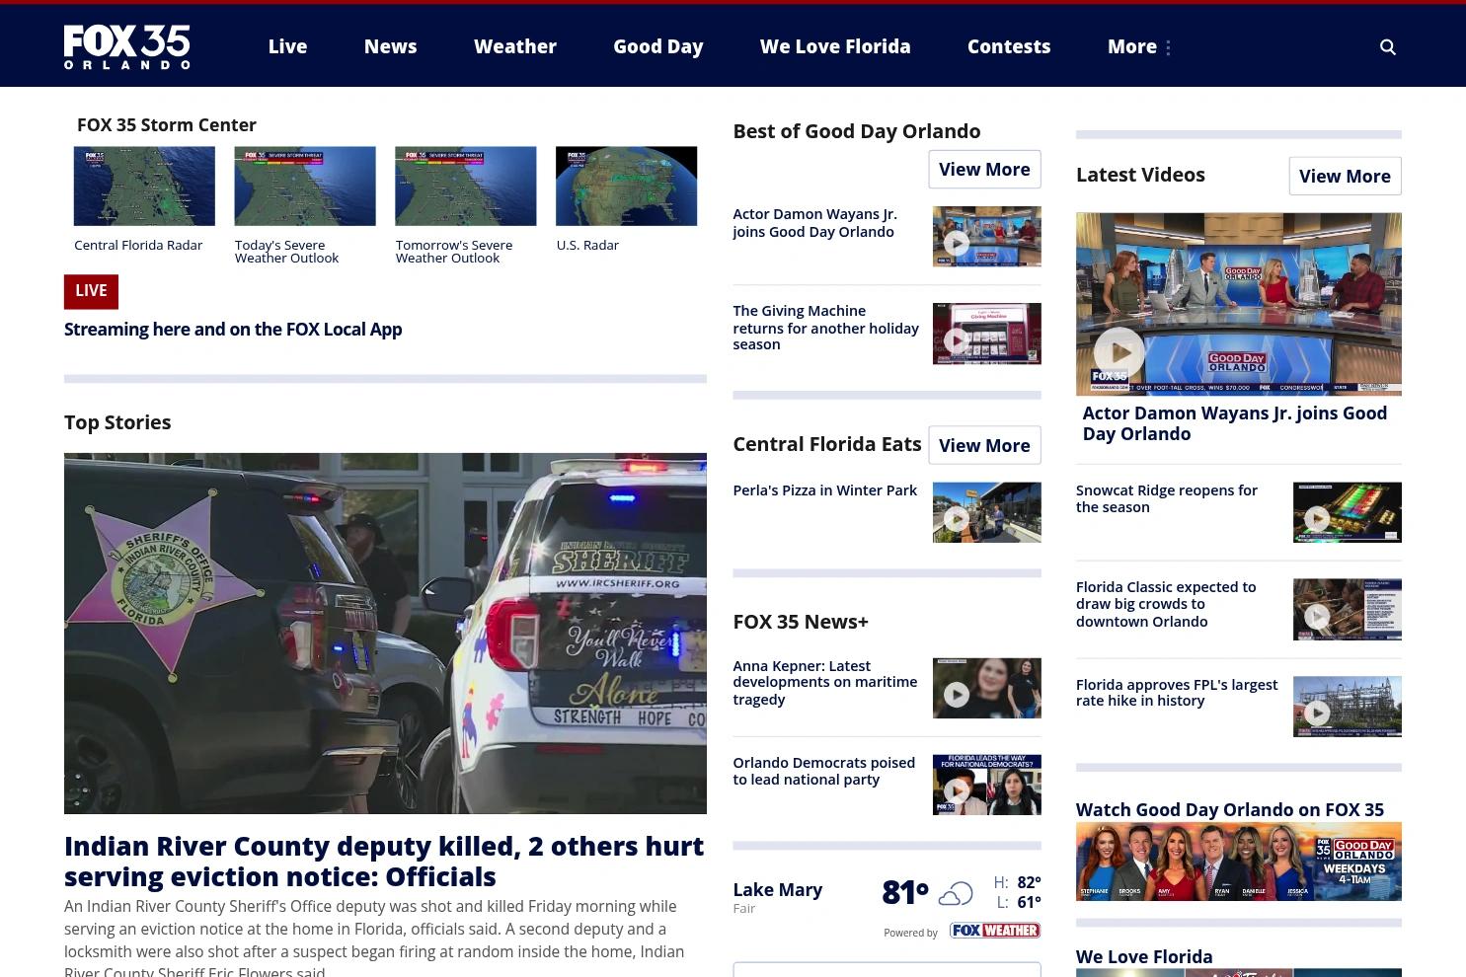Open Central Florida Radar caption link
Viewport: 1466px width, 977px height.
tap(138, 246)
